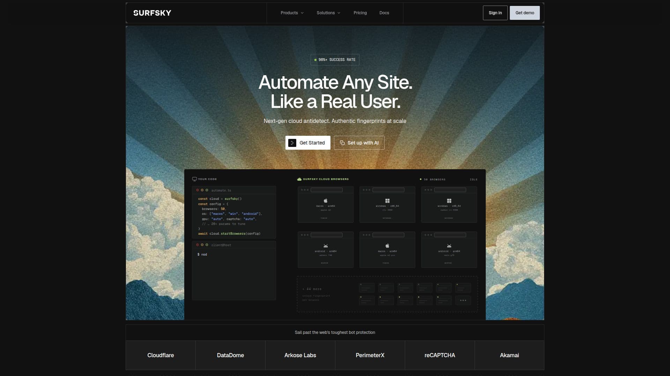This screenshot has width=670, height=376.
Task: Click the '$ nod' terminal line
Action: point(202,254)
